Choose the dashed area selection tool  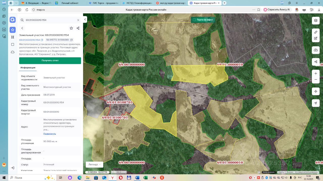click(13, 44)
